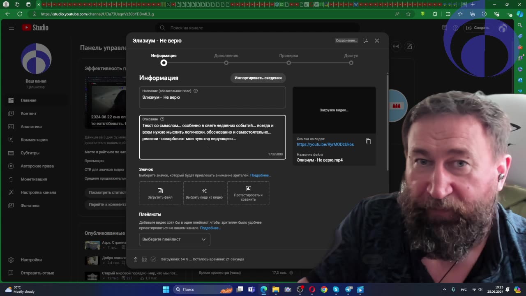The image size is (526, 296).
Task: Click the YouTube Studio logo
Action: (35, 28)
